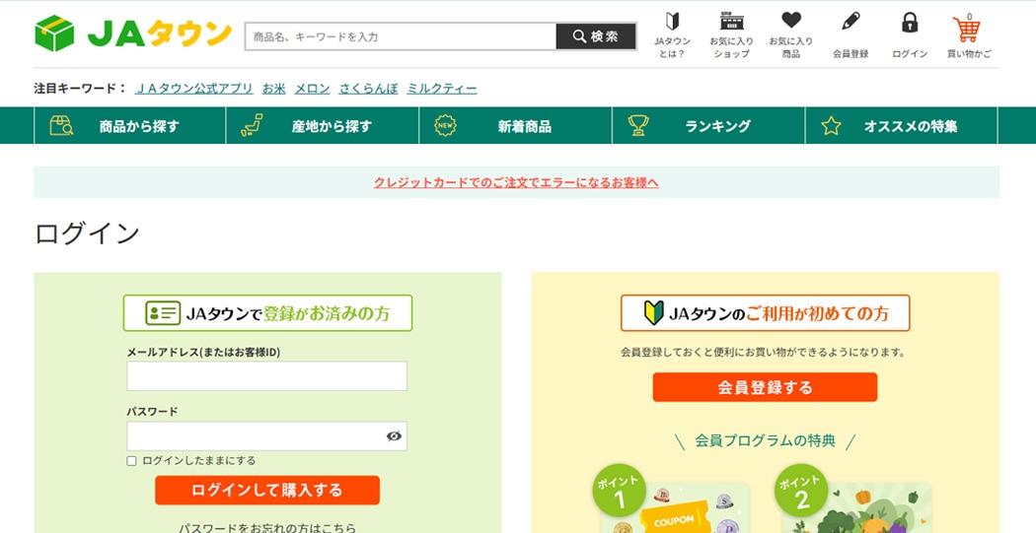Image resolution: width=1036 pixels, height=533 pixels.
Task: Select the ランキング menu item
Action: click(708, 125)
